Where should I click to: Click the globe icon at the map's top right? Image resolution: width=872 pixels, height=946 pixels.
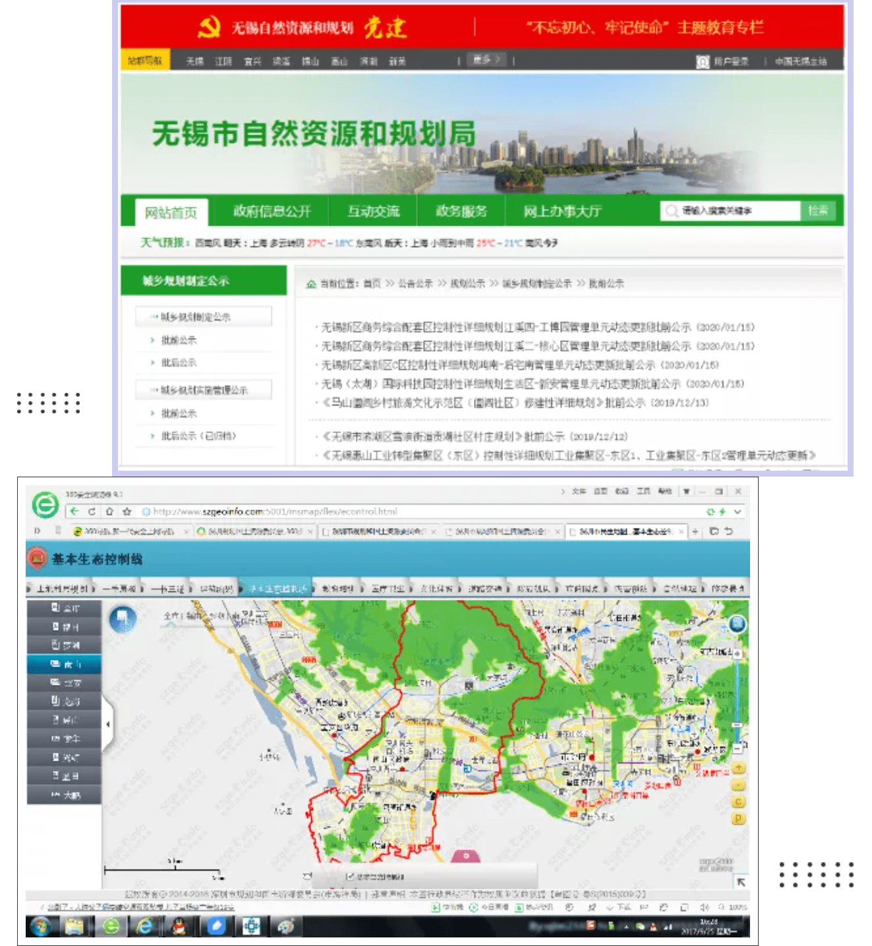pyautogui.click(x=737, y=623)
